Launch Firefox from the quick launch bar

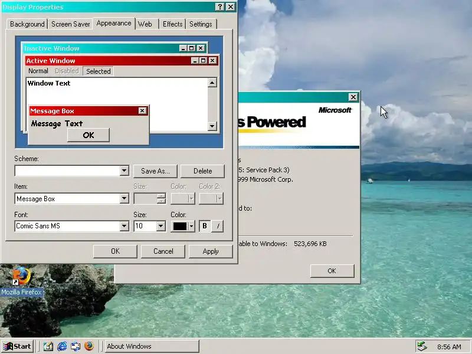pyautogui.click(x=89, y=346)
